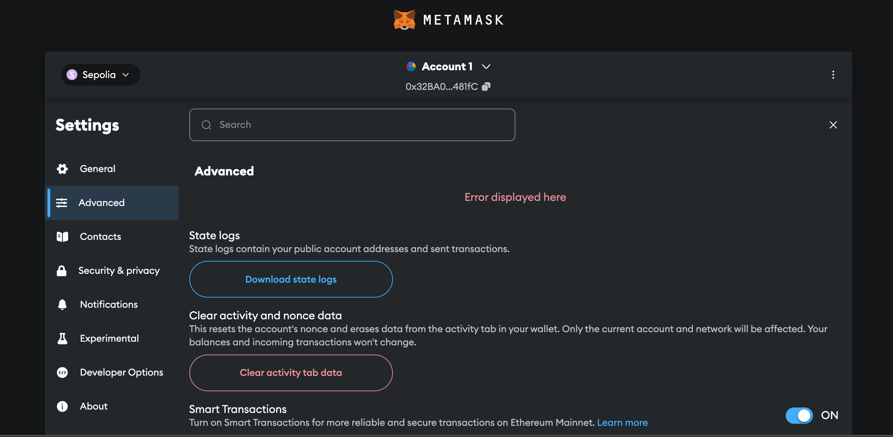Click the Account 1 identicon avatar
The height and width of the screenshot is (437, 893).
[x=411, y=66]
